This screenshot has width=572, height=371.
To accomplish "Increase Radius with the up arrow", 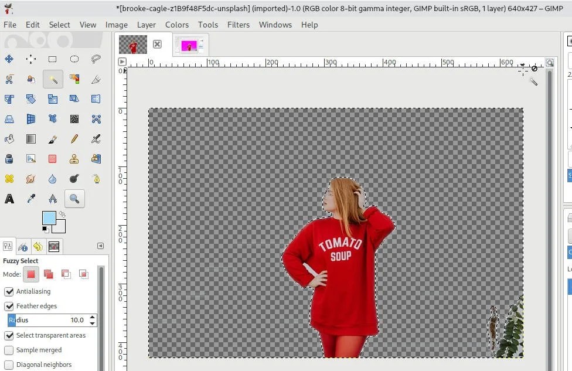I will pyautogui.click(x=92, y=317).
